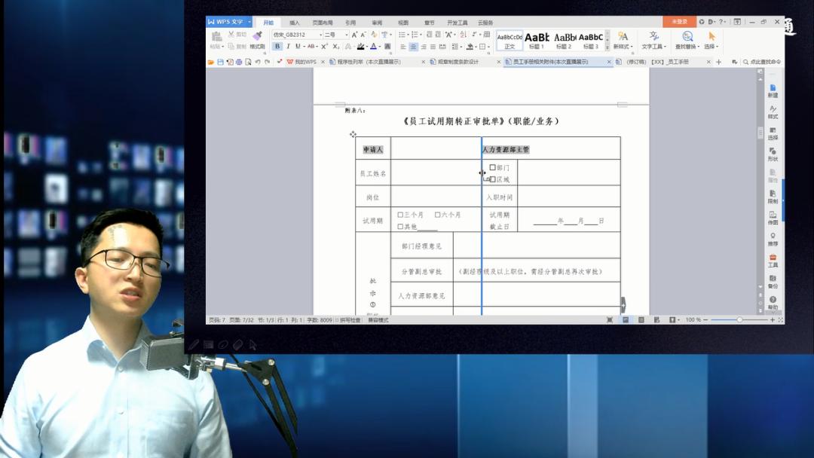
Task: Open Find and Replace (查找替换)
Action: (687, 41)
